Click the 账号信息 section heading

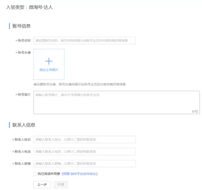(22, 26)
